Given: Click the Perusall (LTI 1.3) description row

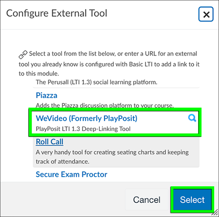Looking at the screenshot, I should pos(96,82).
